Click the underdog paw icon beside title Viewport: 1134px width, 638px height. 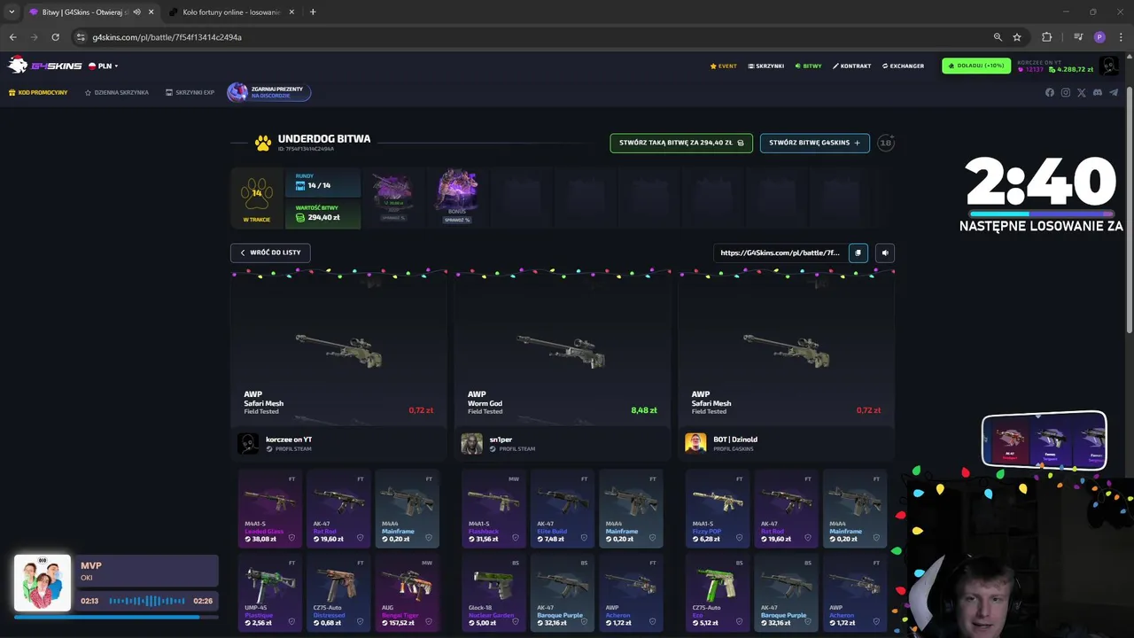[x=263, y=143]
